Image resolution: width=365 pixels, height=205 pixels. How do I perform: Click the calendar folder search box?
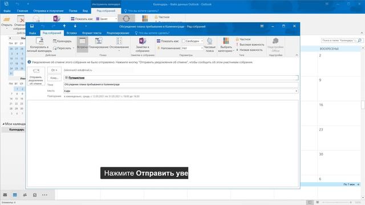[340, 40]
